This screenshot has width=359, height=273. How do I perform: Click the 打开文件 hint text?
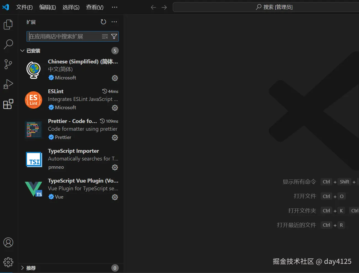[x=305, y=196]
